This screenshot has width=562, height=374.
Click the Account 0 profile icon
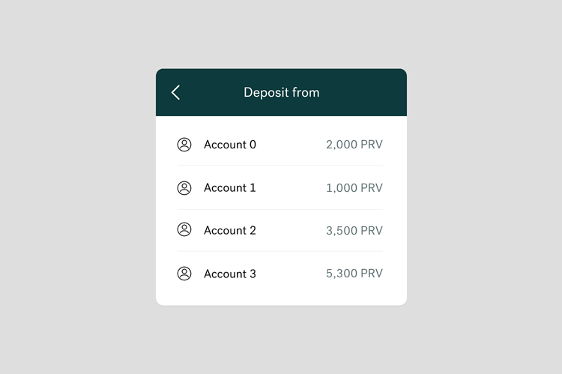point(184,145)
